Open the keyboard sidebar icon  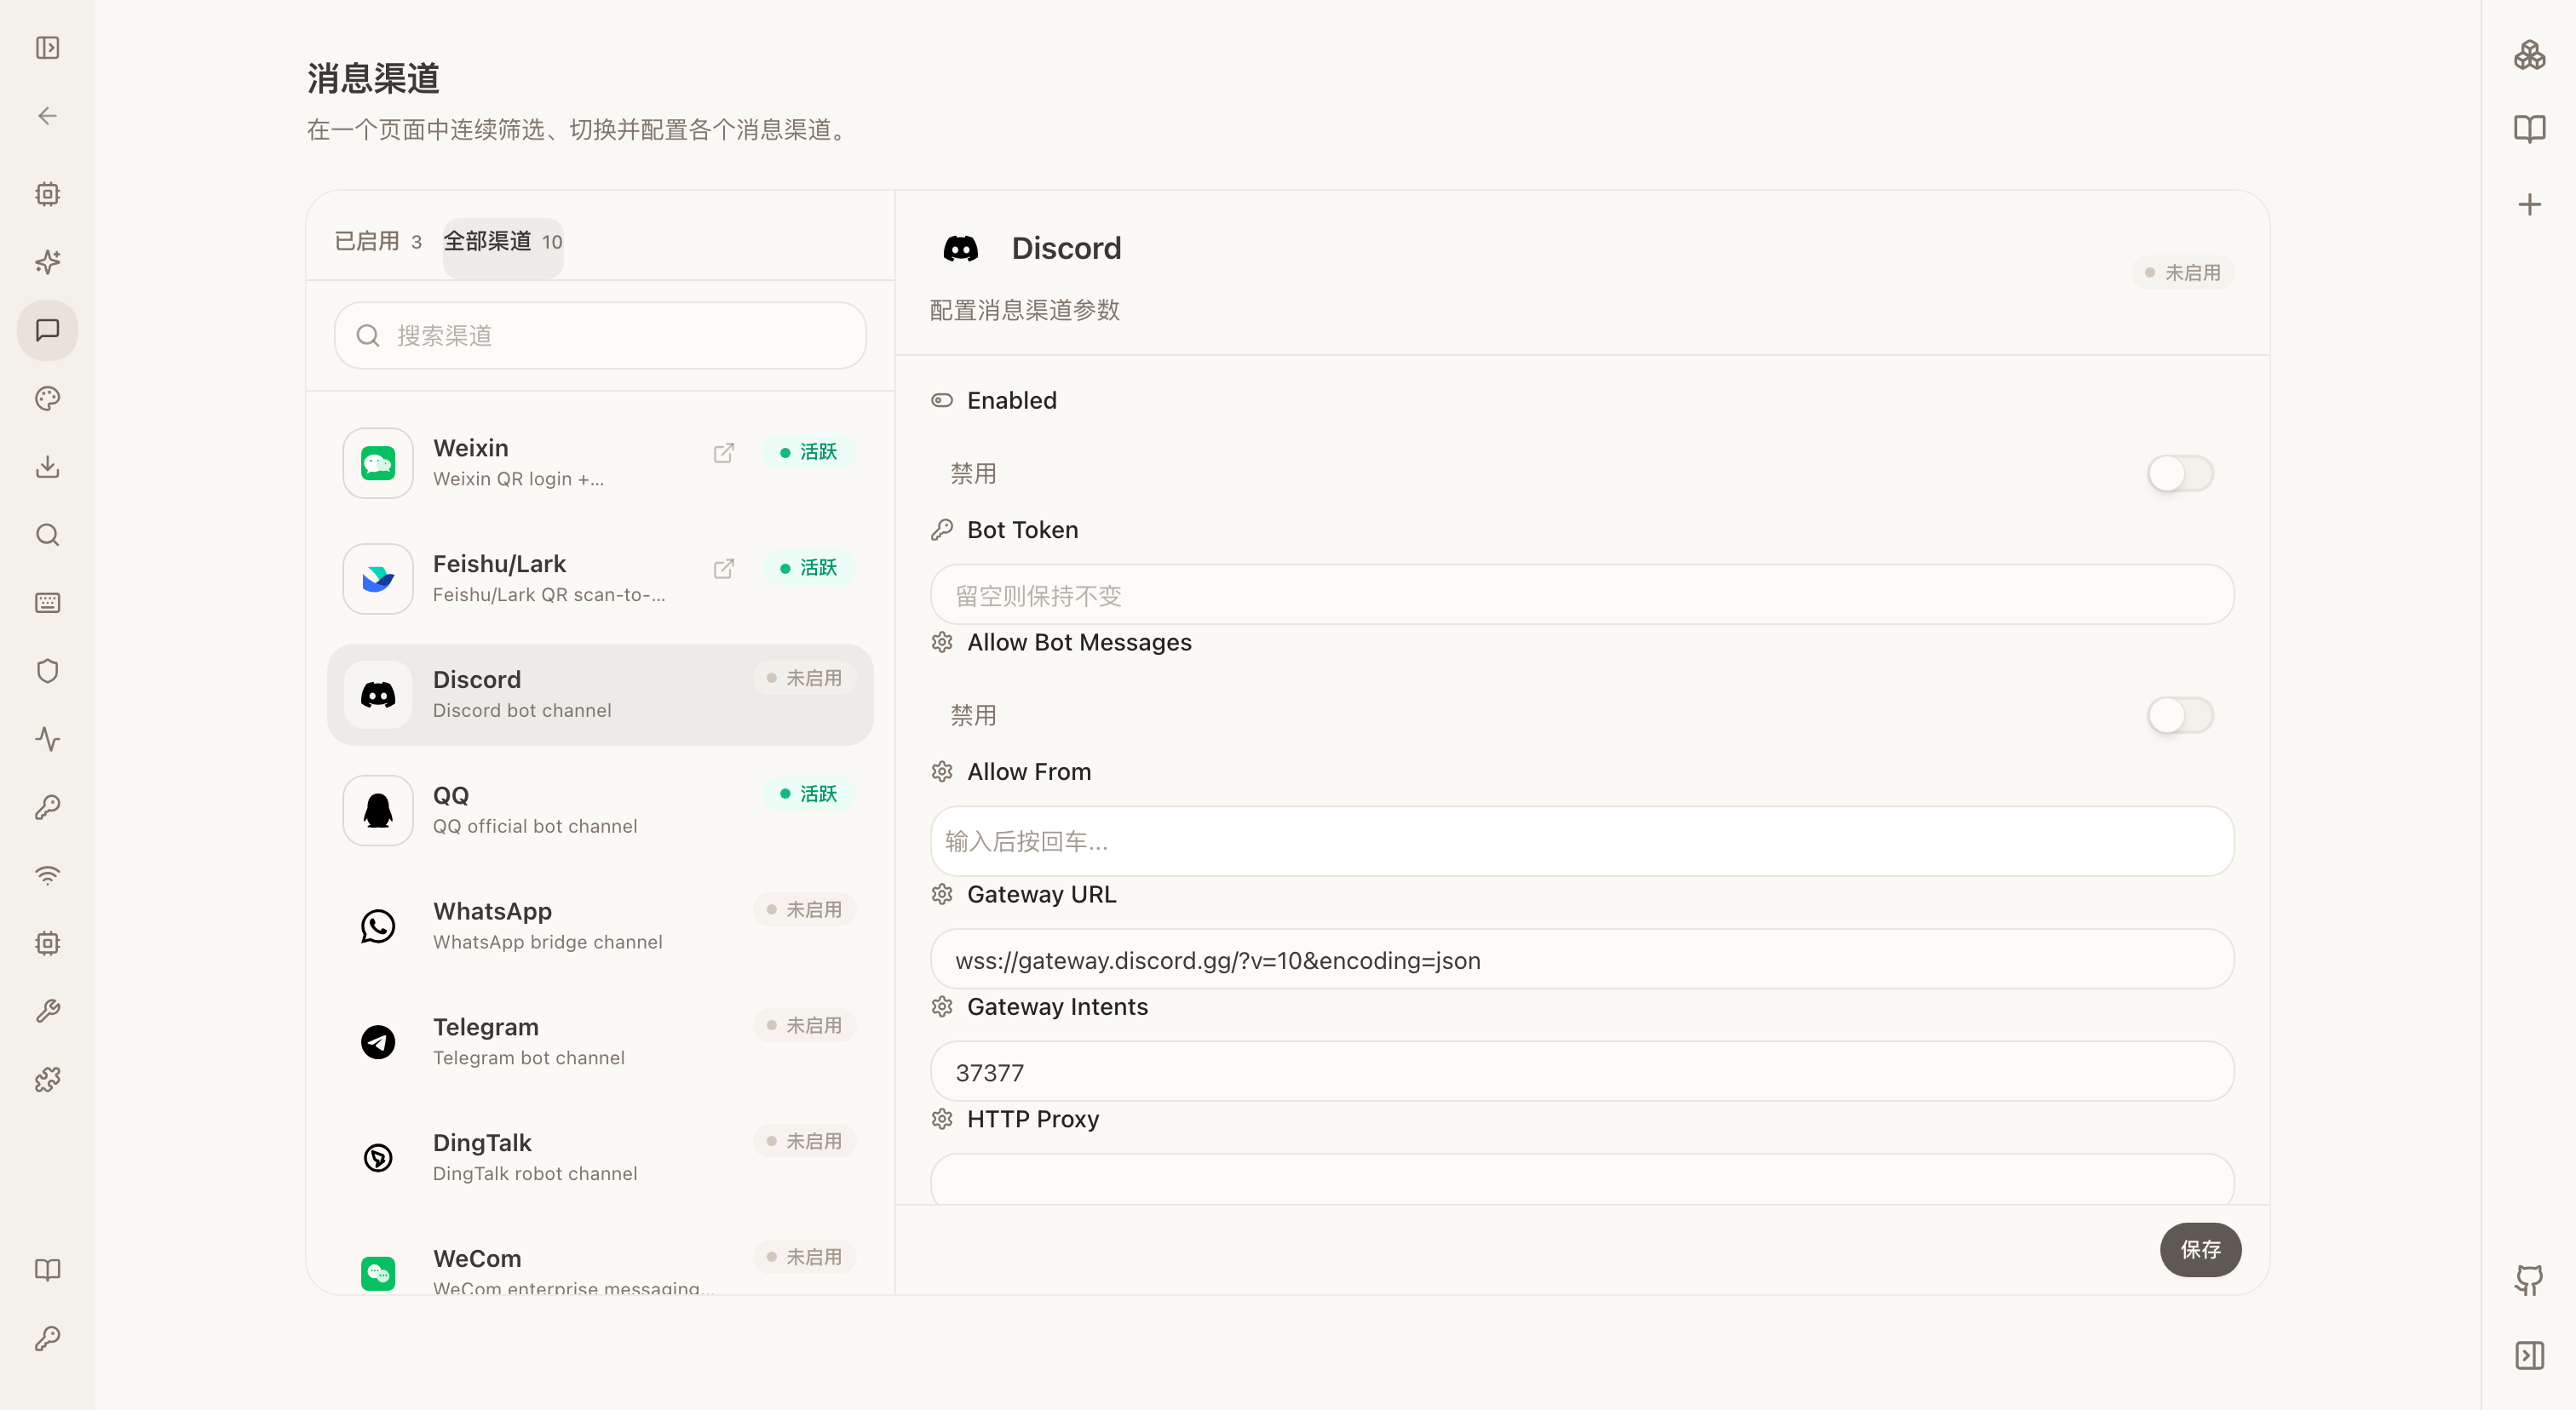[47, 603]
